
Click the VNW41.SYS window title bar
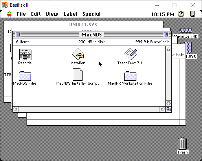pyautogui.click(x=83, y=24)
